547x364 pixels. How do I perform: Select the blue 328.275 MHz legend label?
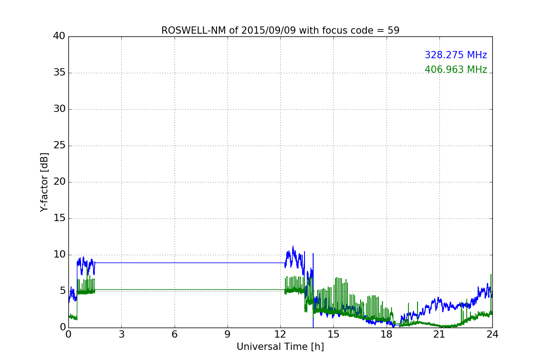point(456,55)
